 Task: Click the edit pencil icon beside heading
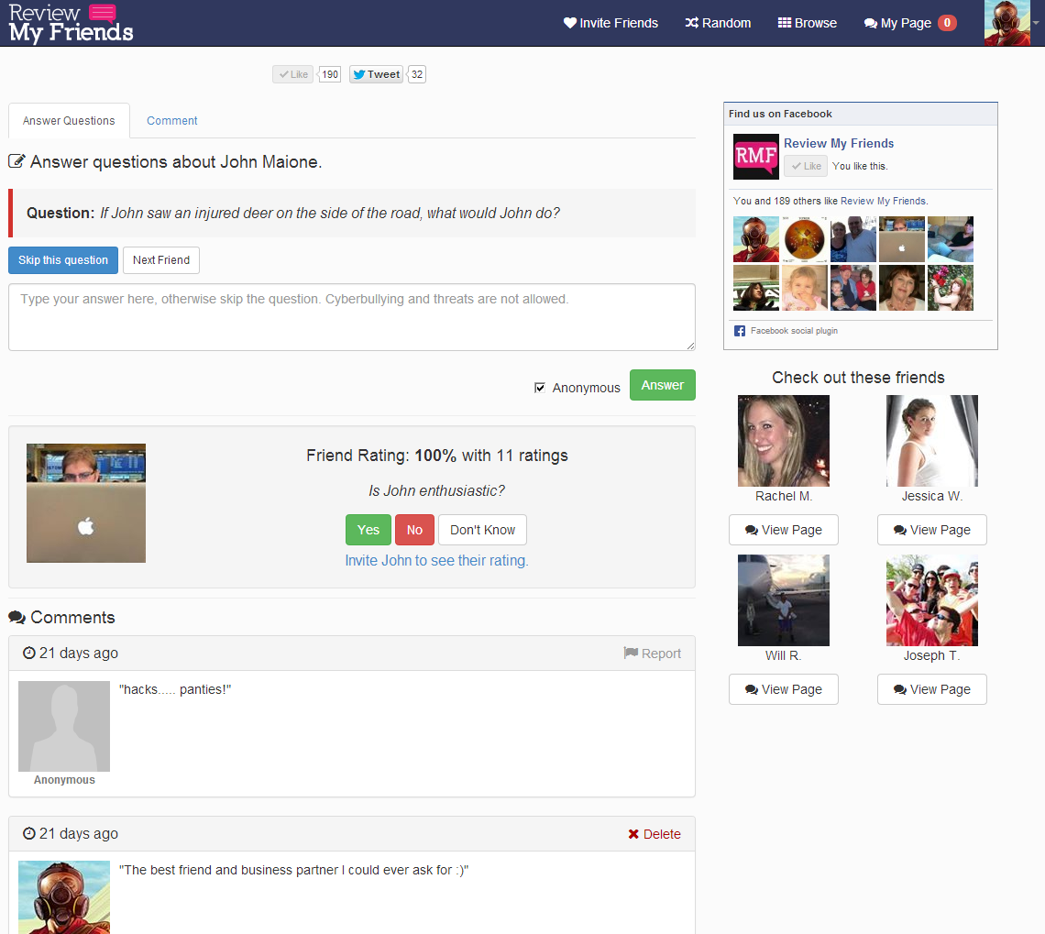point(16,161)
